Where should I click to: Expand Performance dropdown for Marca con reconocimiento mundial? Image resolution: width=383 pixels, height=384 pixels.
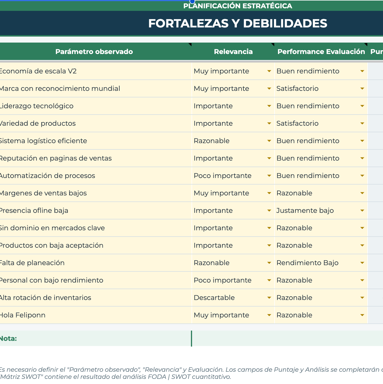(x=362, y=89)
